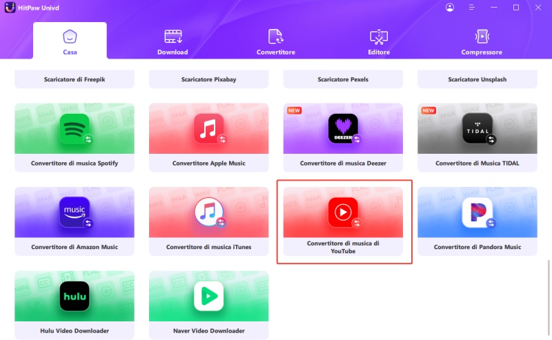
Task: Click the Pandora P icon
Action: (x=477, y=212)
